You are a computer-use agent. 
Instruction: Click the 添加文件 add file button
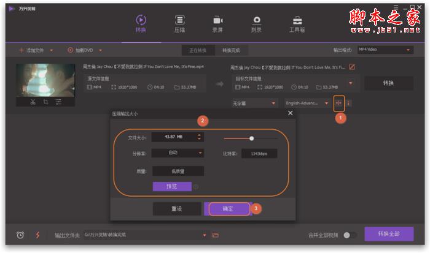(31, 50)
